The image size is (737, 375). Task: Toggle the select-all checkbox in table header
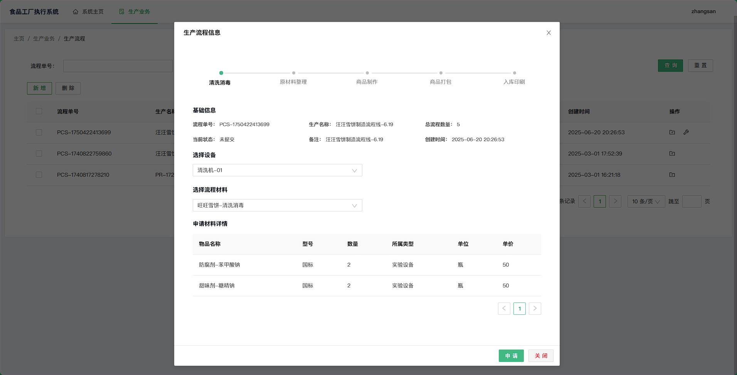pyautogui.click(x=39, y=111)
